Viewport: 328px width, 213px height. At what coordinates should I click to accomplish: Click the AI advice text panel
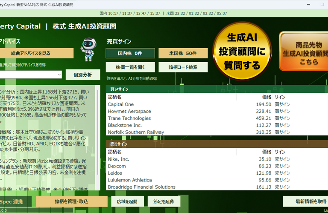(x=48, y=138)
